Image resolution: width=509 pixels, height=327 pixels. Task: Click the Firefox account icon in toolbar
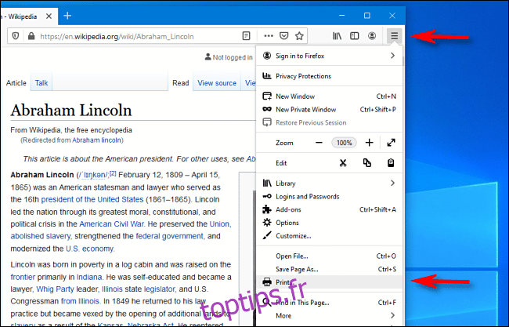pos(372,36)
